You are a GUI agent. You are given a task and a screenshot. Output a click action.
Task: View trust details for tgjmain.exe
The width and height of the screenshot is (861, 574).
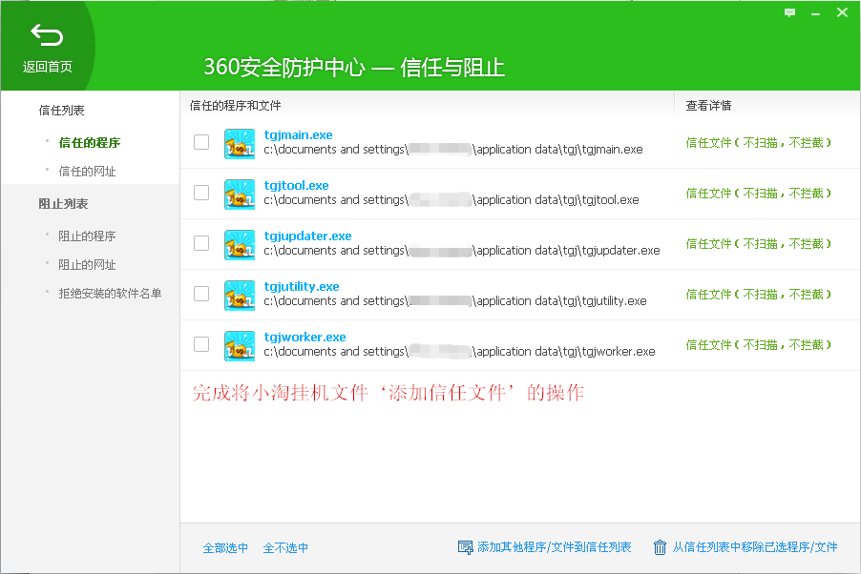pyautogui.click(x=758, y=143)
